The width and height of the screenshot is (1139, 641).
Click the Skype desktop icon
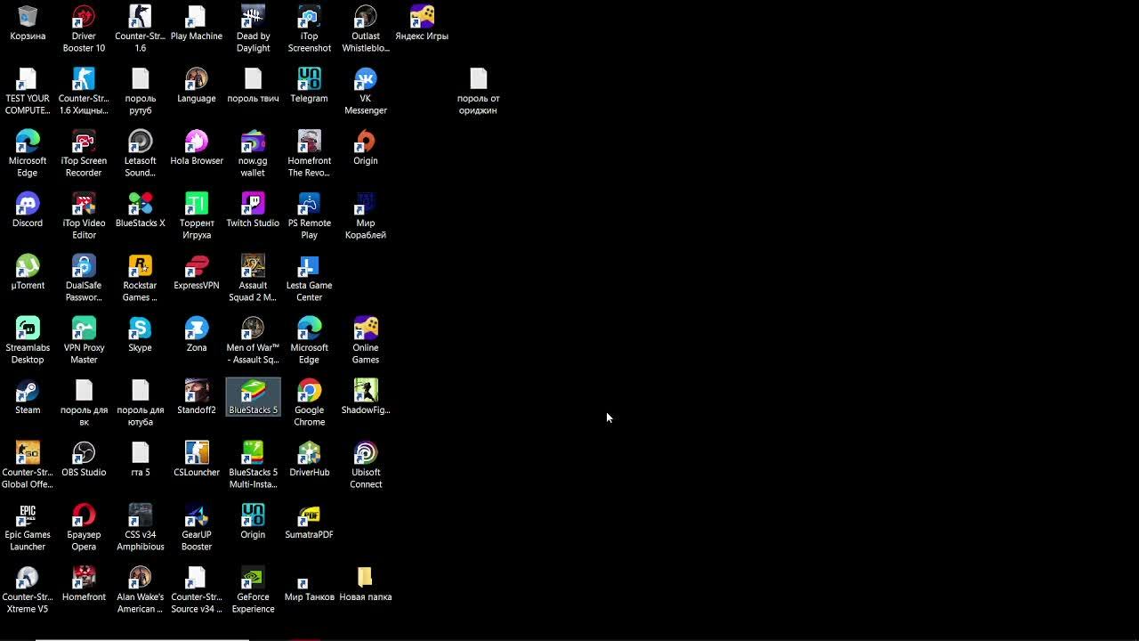click(x=140, y=335)
